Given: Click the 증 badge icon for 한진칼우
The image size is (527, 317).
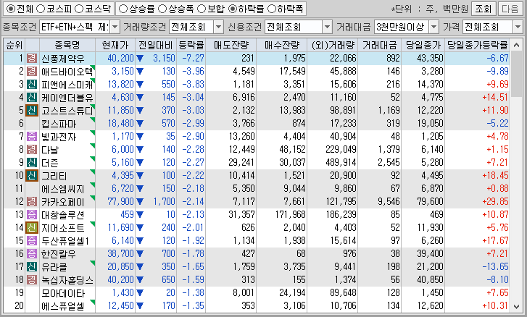Looking at the screenshot, I should pos(32,253).
